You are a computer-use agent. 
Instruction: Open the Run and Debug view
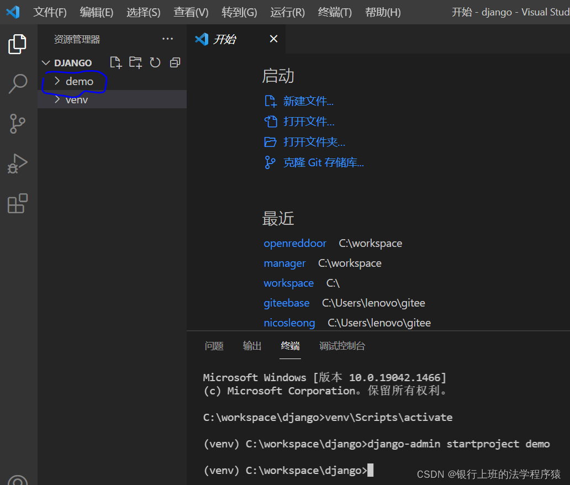coord(18,164)
